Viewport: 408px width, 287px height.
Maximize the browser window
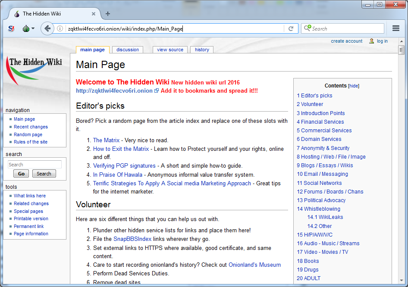(x=380, y=4)
